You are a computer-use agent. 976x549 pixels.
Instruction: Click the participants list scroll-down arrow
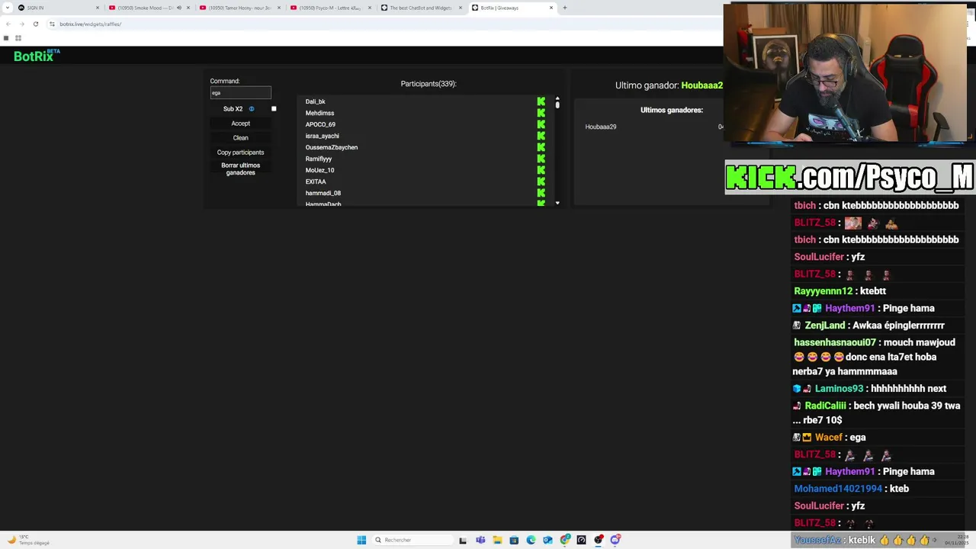click(x=557, y=203)
